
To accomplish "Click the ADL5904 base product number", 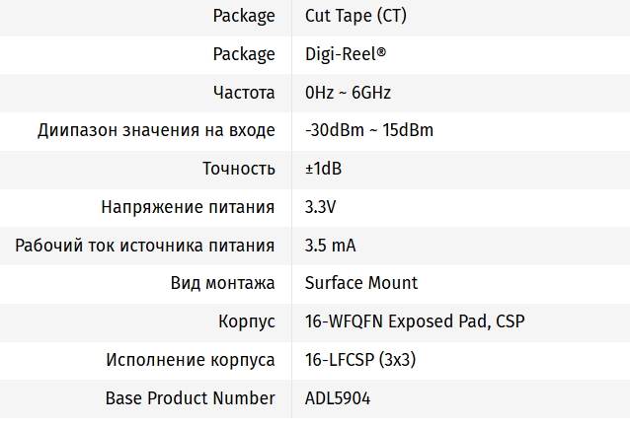I will 338,398.
